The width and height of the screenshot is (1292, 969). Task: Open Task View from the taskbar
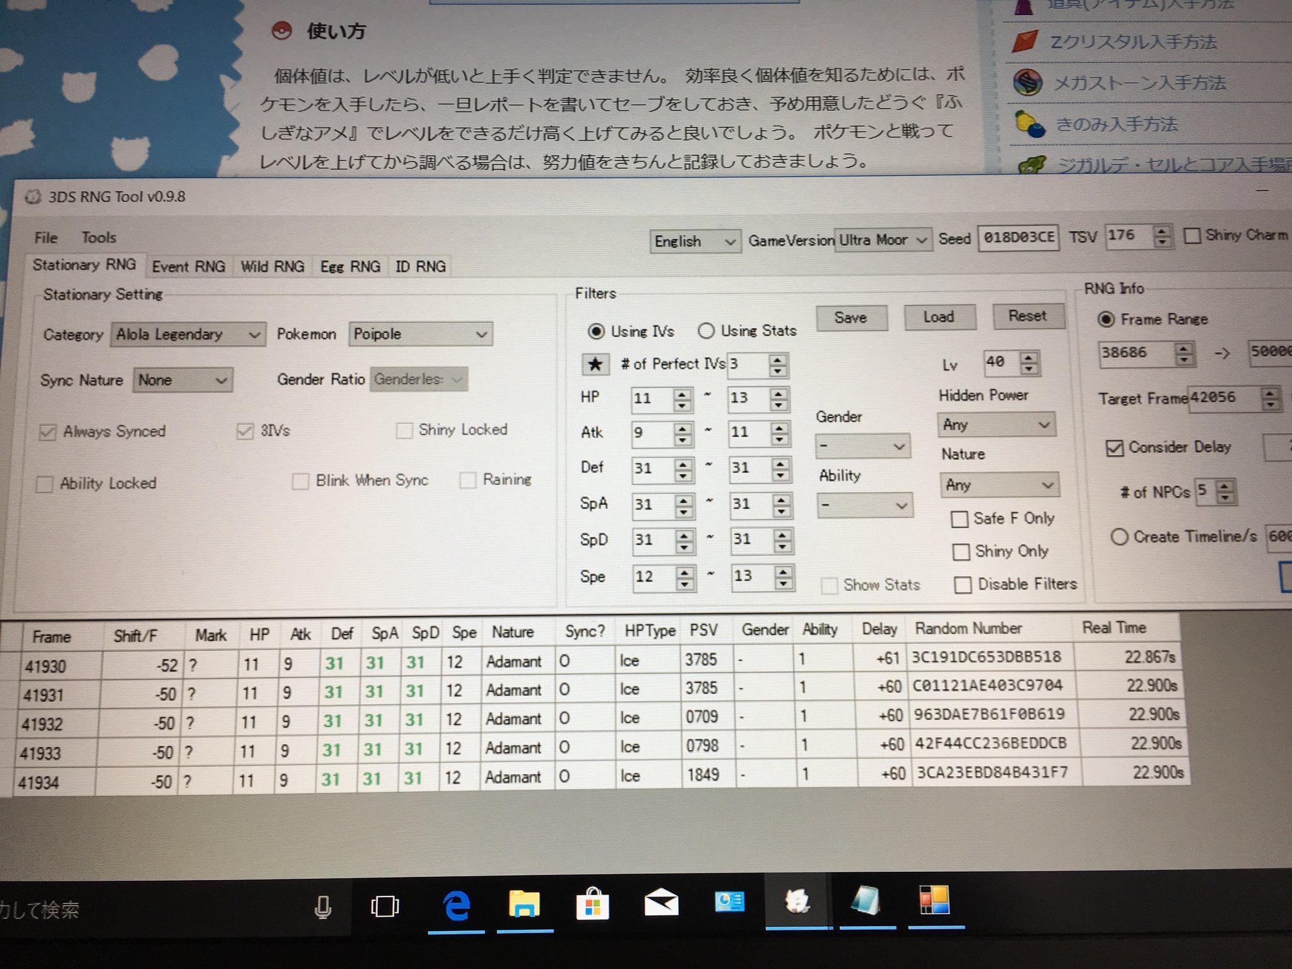(385, 907)
